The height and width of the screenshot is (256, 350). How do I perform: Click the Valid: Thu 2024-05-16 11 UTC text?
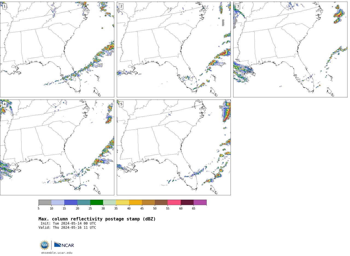pos(67,228)
